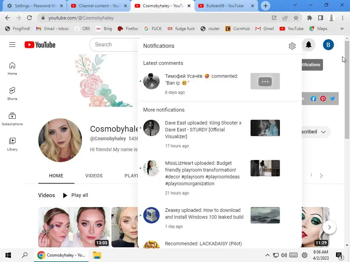Go to Home in the sidebar
Image resolution: width=350 pixels, height=262 pixels.
(x=12, y=69)
